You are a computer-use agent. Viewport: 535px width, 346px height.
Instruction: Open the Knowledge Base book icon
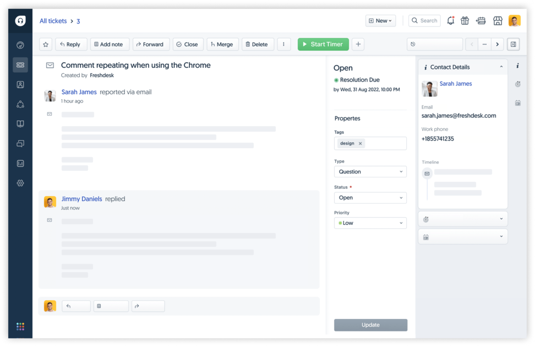[x=20, y=123]
